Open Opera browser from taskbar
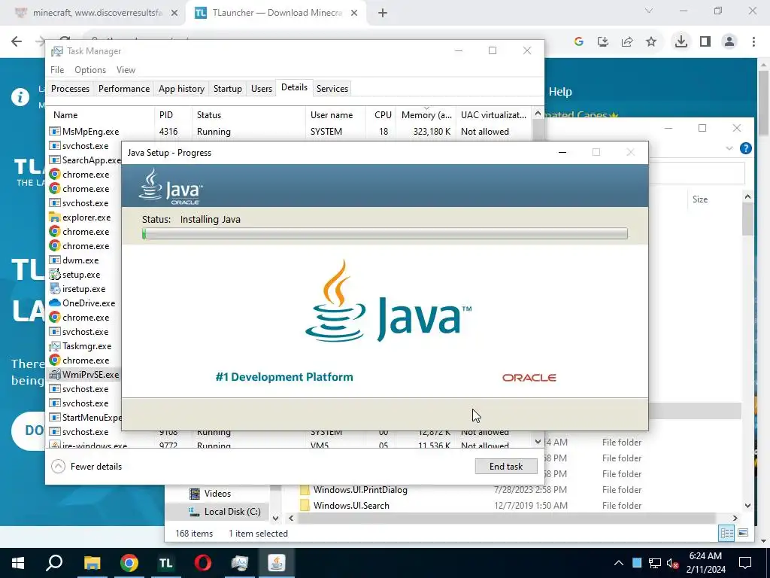The image size is (770, 578). 203,563
